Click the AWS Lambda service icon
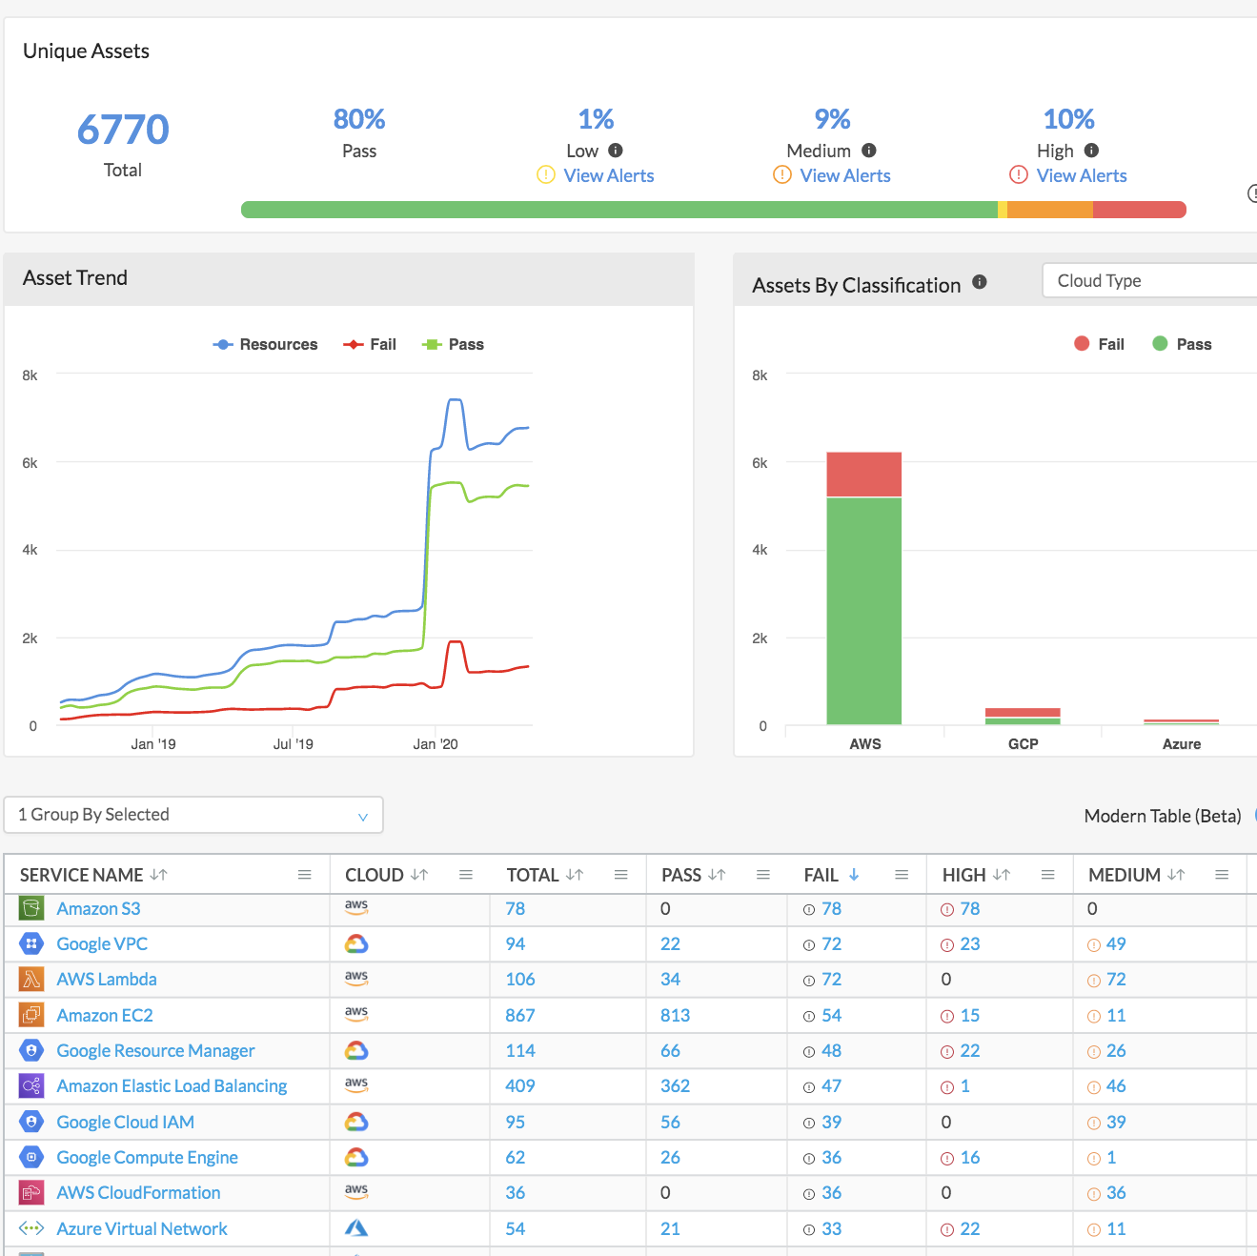The width and height of the screenshot is (1257, 1256). click(31, 979)
